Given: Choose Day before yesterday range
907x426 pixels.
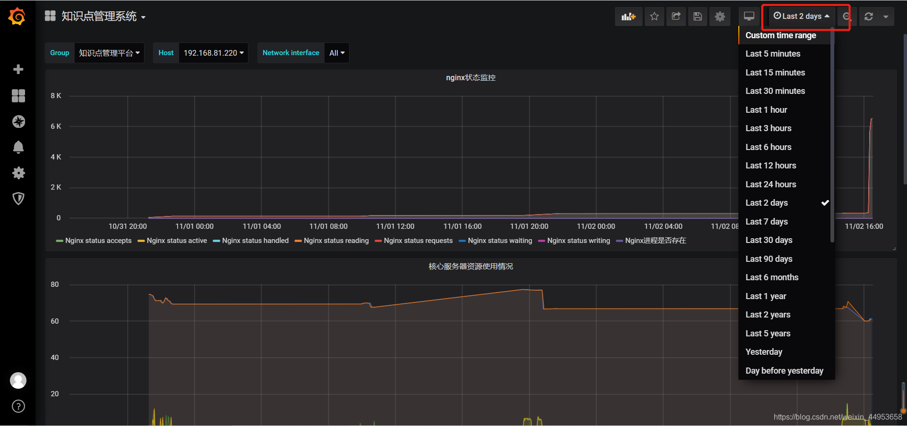Looking at the screenshot, I should click(x=784, y=371).
